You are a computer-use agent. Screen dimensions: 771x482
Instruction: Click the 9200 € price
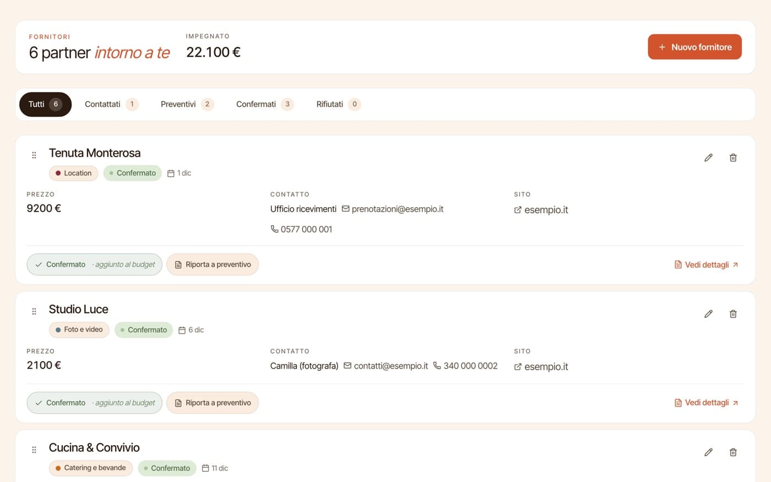[x=44, y=208]
